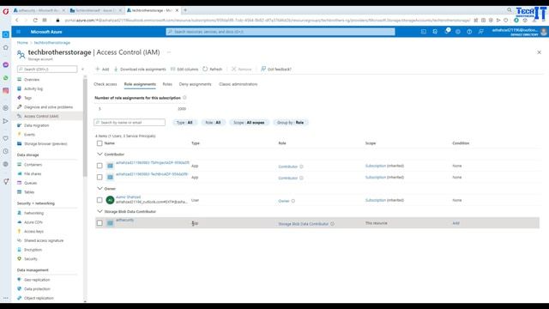The width and height of the screenshot is (549, 309).
Task: Click Got feedback? button
Action: pyautogui.click(x=276, y=69)
